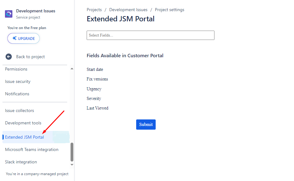Select Development tools in sidebar

[23, 123]
